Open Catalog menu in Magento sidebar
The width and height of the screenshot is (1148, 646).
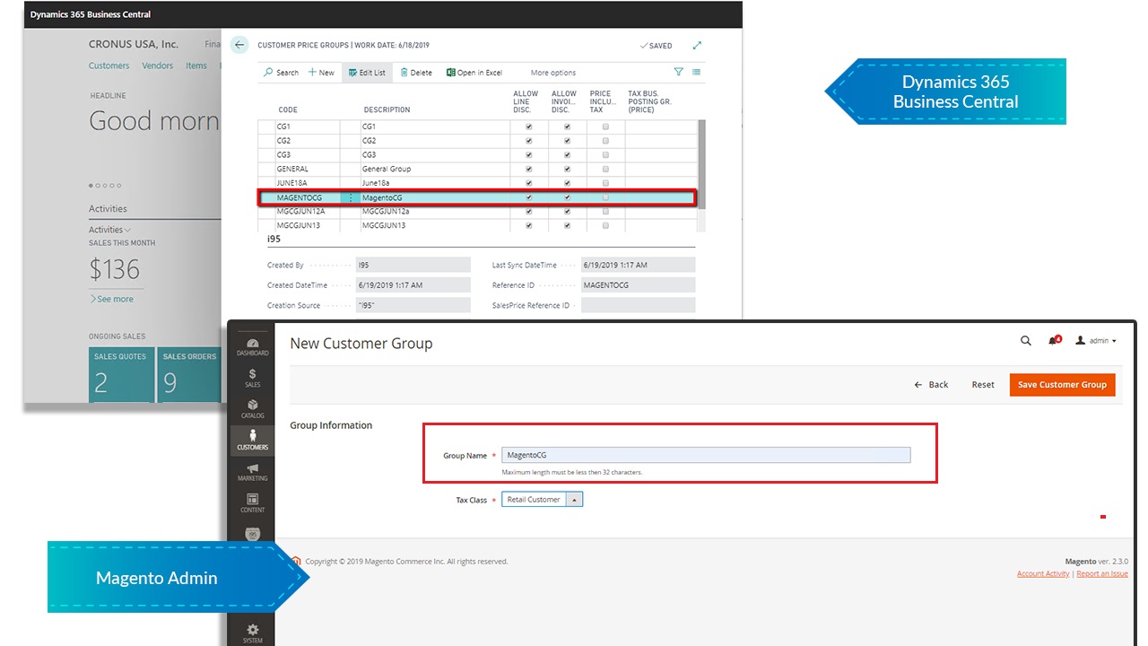point(253,409)
